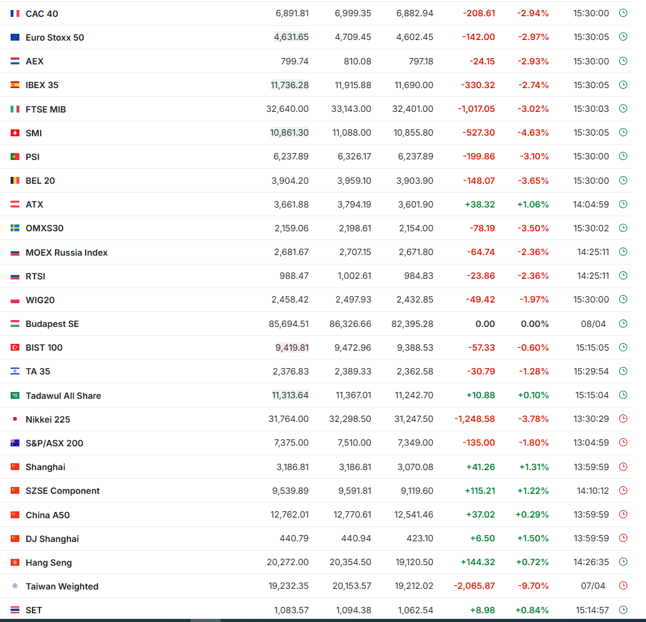The height and width of the screenshot is (622, 646).
Task: Open the MOEX Russia Index link
Action: tap(66, 253)
